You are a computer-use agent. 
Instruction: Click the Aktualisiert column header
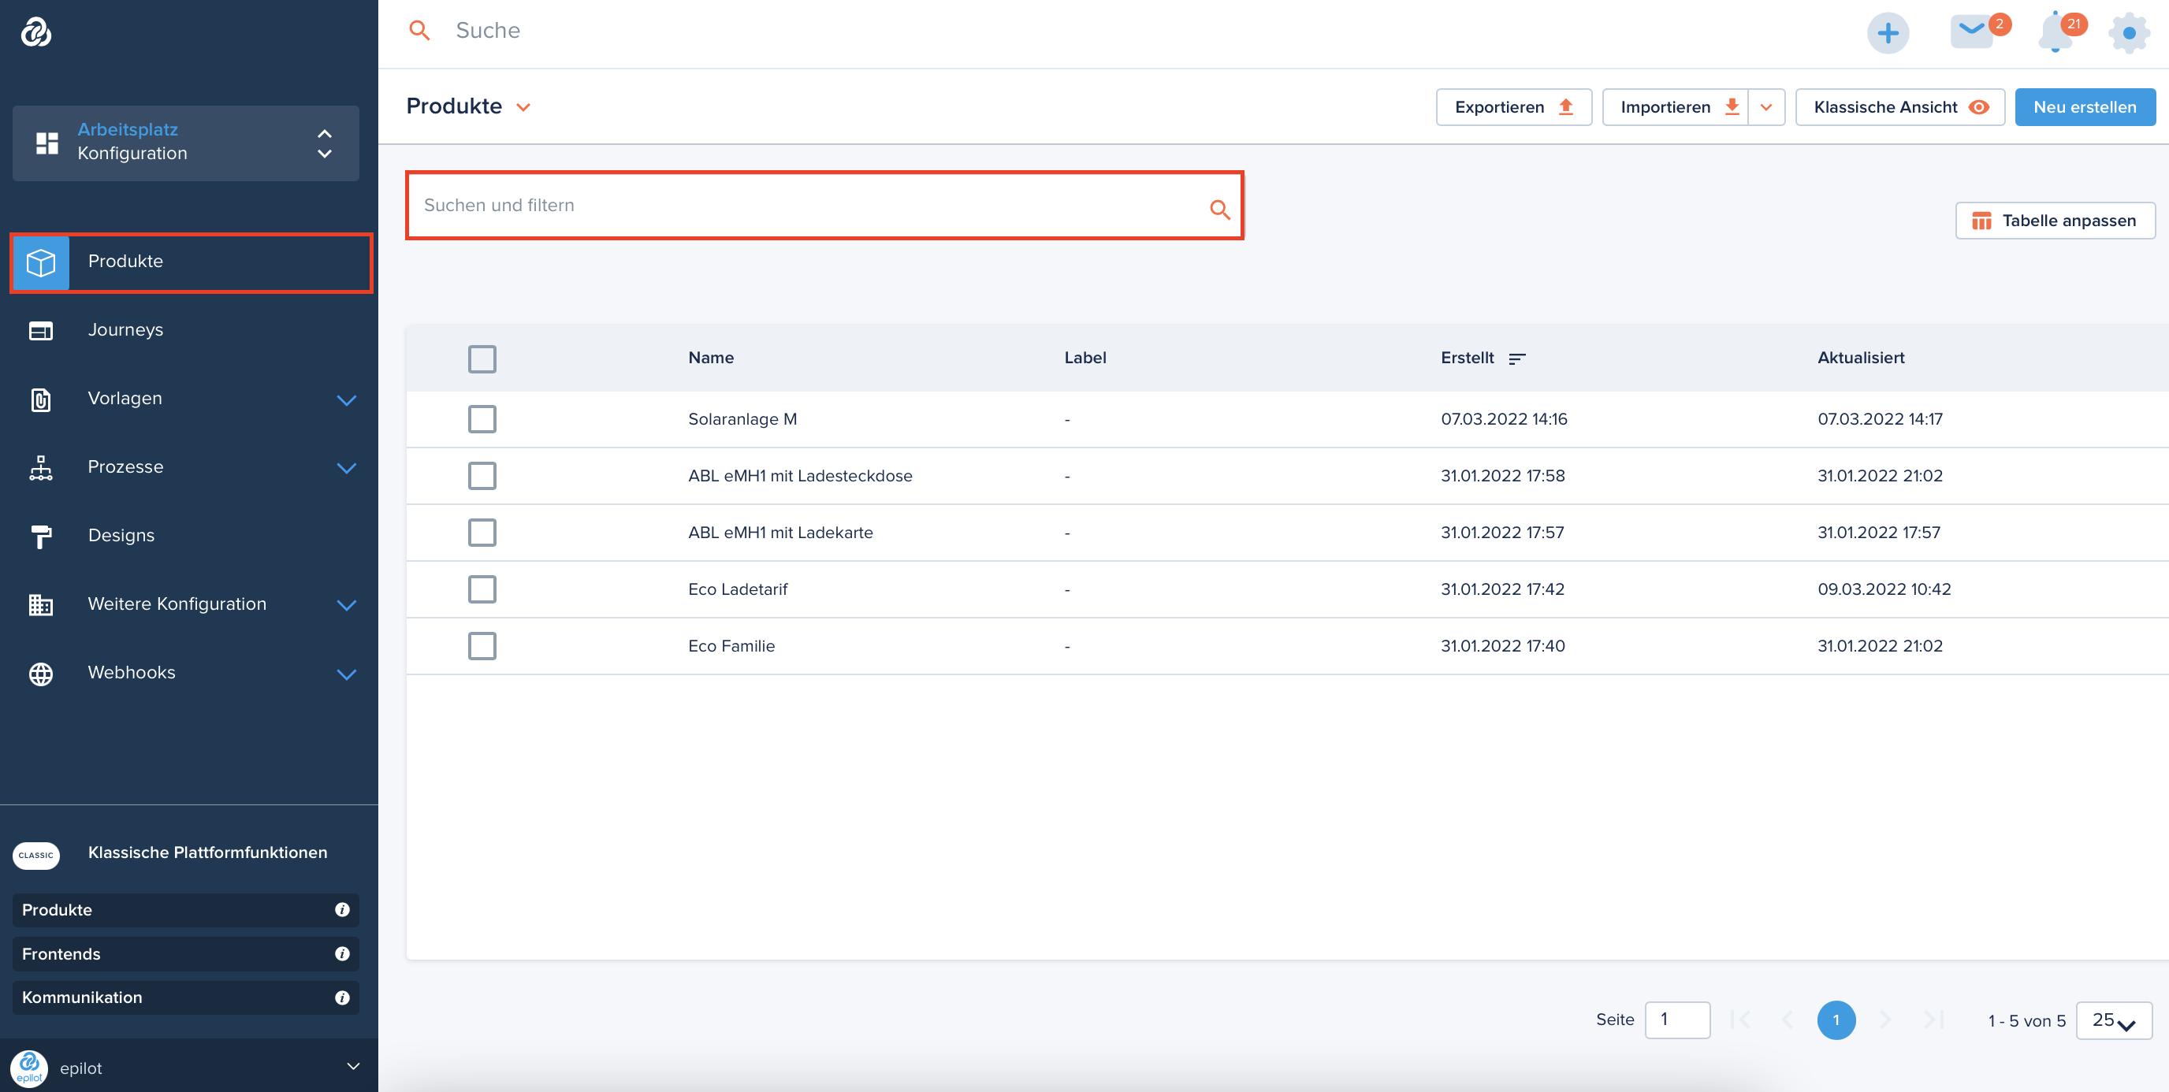[x=1860, y=358]
